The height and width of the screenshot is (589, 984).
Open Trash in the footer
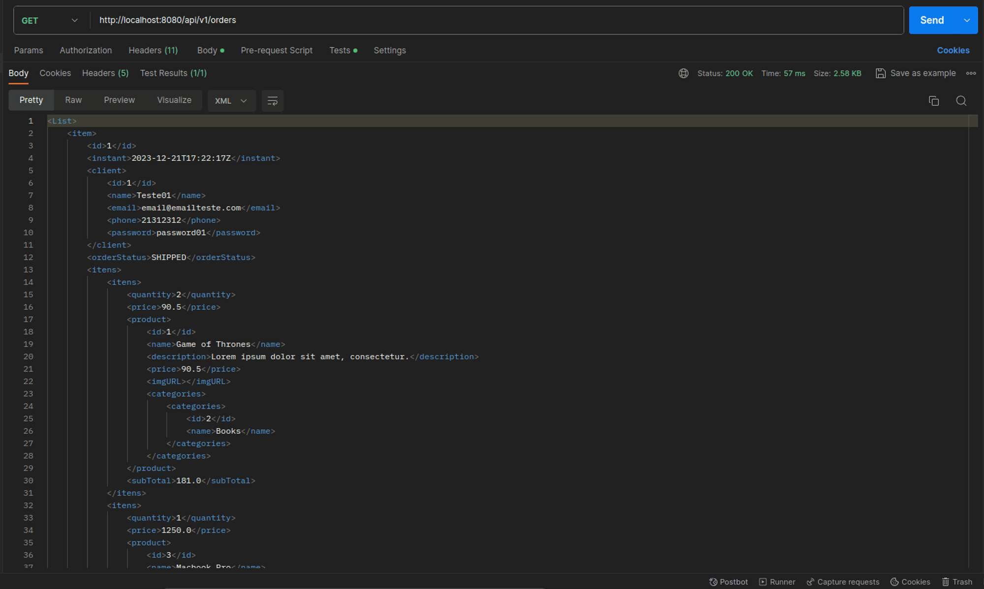[956, 582]
